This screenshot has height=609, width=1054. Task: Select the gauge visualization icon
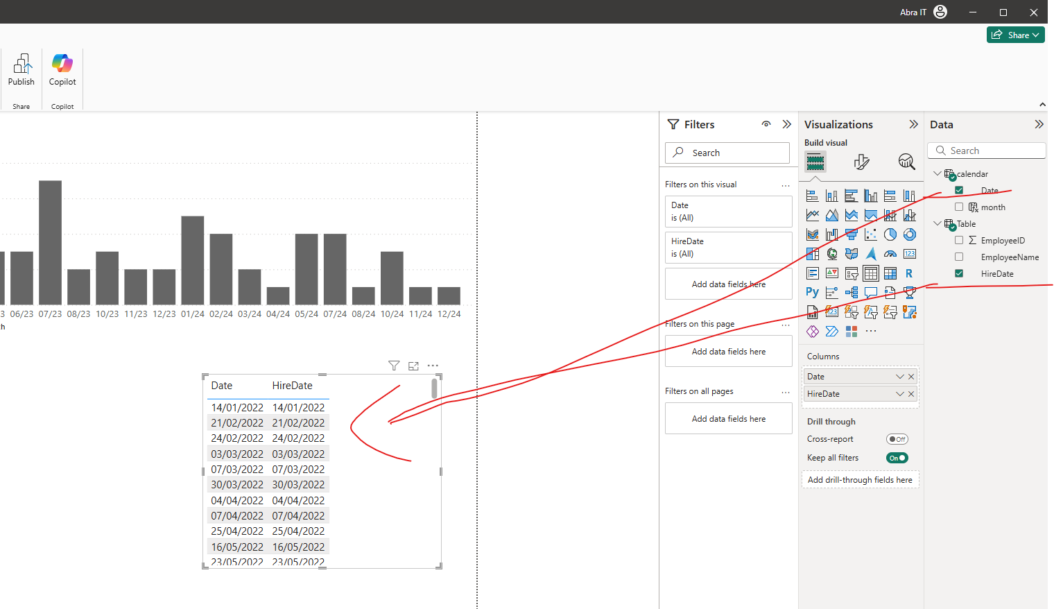pos(890,254)
